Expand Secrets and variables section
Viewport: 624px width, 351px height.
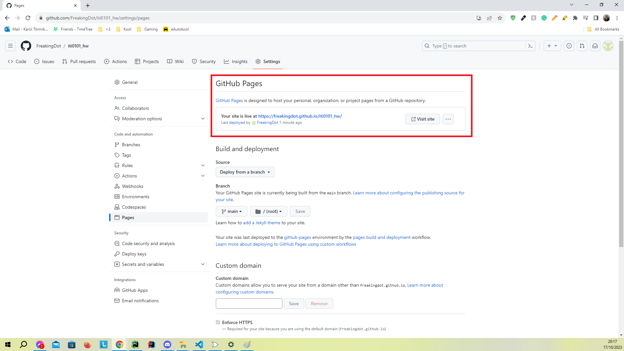click(203, 264)
